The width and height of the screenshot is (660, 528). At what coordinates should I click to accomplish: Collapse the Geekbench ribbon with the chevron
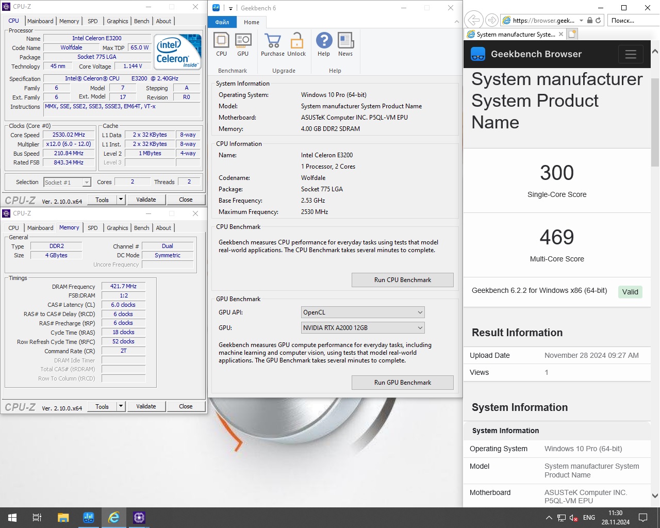[456, 22]
